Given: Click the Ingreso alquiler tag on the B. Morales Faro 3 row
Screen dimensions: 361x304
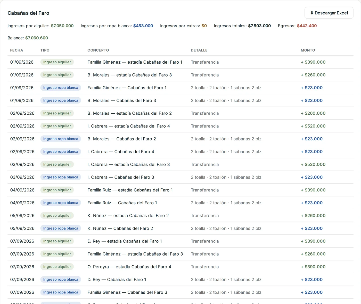Looking at the screenshot, I should (57, 75).
